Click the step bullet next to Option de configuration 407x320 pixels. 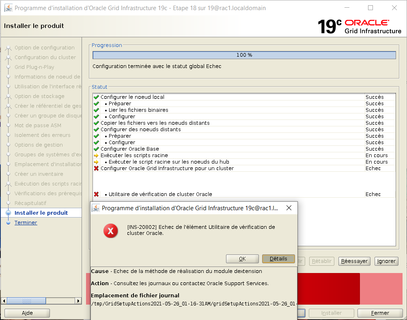tap(8, 48)
